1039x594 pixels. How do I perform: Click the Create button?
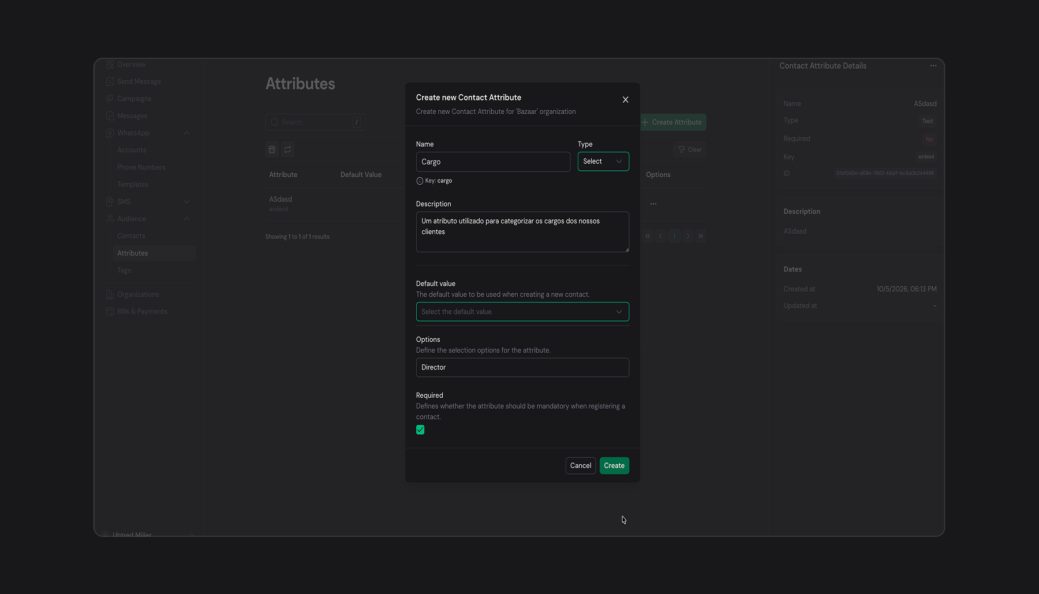(614, 466)
